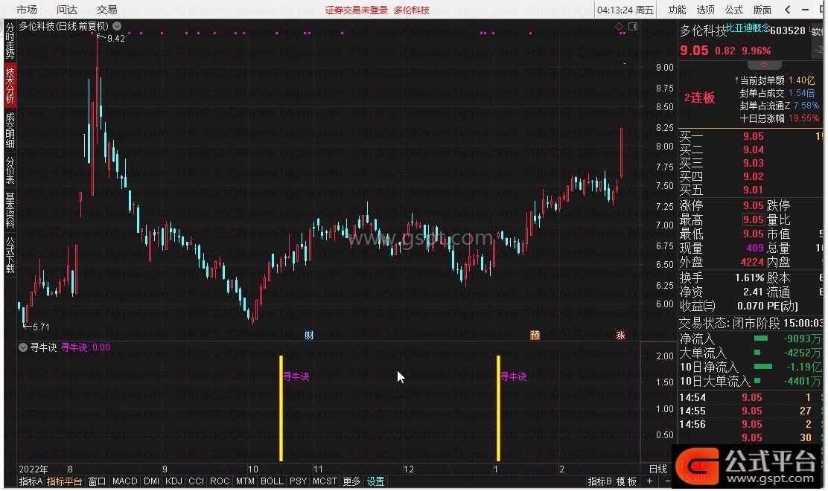Select the KDJ indicator
The height and width of the screenshot is (491, 828).
click(x=173, y=481)
